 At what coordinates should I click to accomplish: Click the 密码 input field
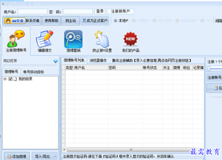[x=78, y=12]
